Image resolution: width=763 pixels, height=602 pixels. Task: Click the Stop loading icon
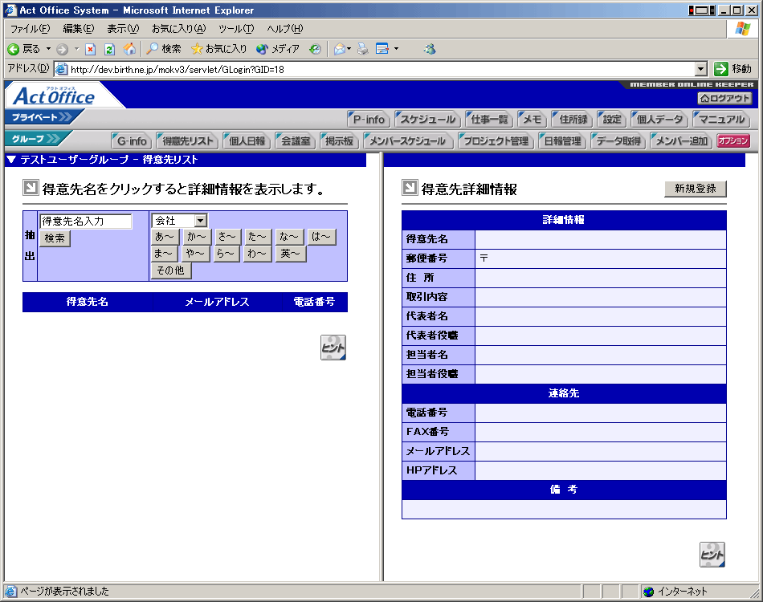(x=90, y=49)
